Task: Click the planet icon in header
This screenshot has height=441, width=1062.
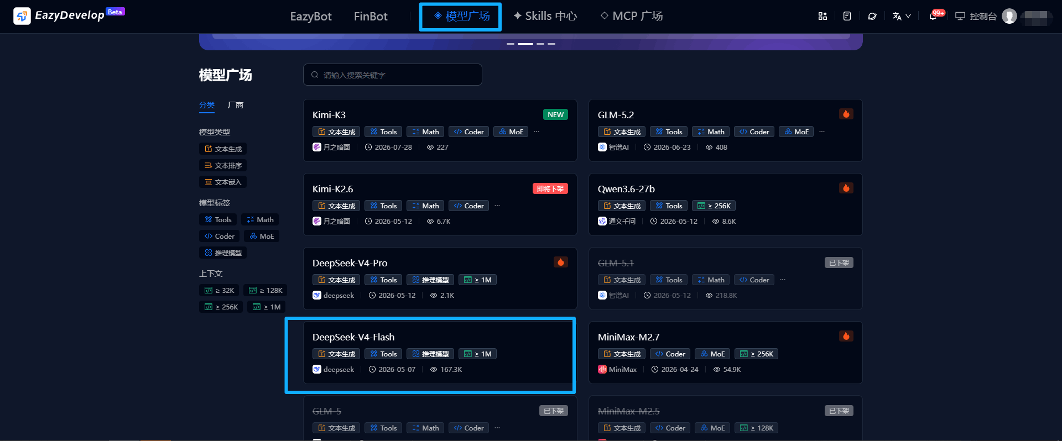Action: click(872, 16)
